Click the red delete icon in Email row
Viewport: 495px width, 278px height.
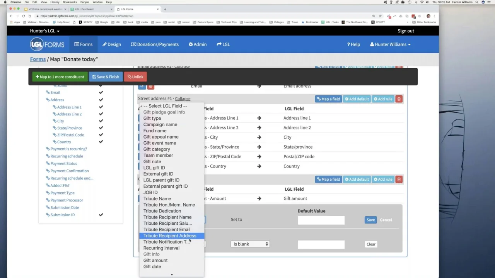[x=151, y=86]
